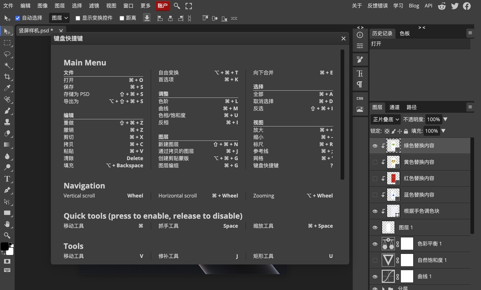
Task: Show the 自然饱和度 1 adjustment layer
Action: coord(375,260)
